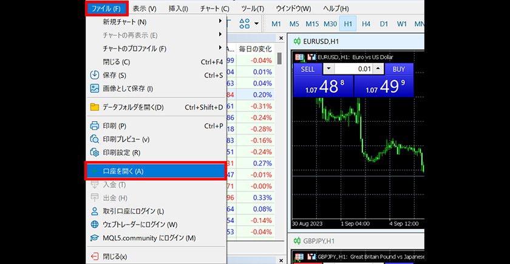Image resolution: width=510 pixels, height=264 pixels.
Task: Click the データフォルダを開く folder icon
Action: click(94, 107)
